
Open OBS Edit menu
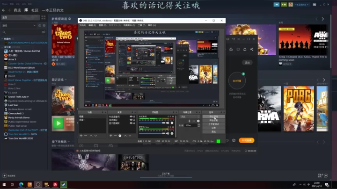pos(92,25)
